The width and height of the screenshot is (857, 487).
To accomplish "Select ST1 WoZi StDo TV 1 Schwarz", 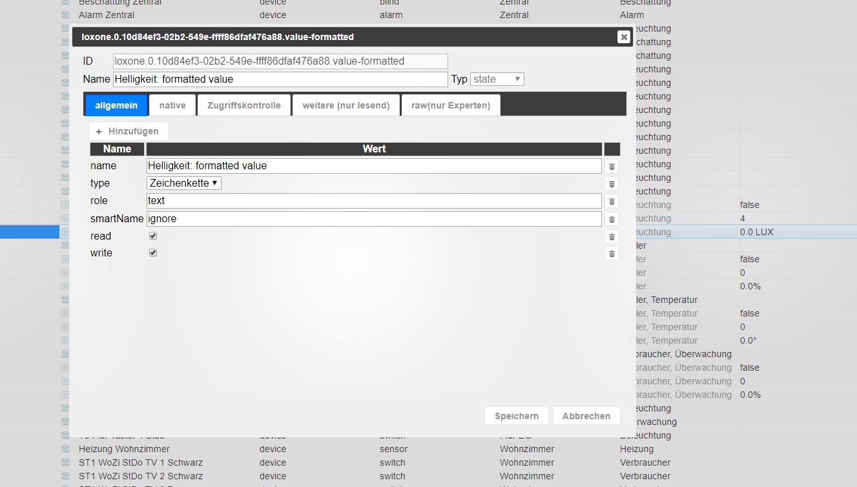I will (141, 462).
